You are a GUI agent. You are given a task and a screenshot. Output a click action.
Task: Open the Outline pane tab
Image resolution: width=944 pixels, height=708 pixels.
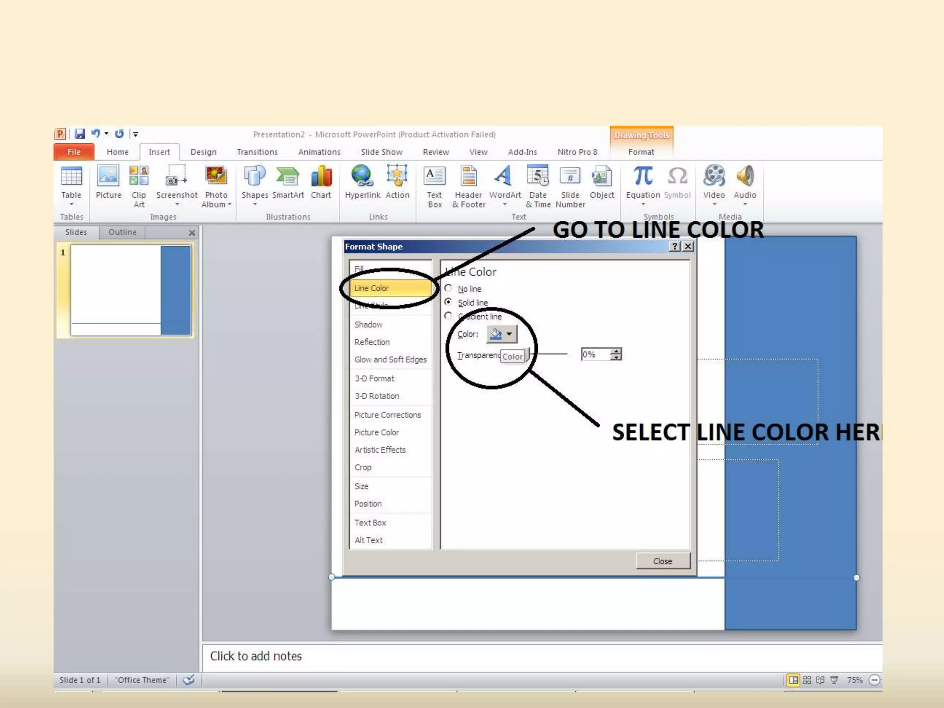tap(122, 232)
